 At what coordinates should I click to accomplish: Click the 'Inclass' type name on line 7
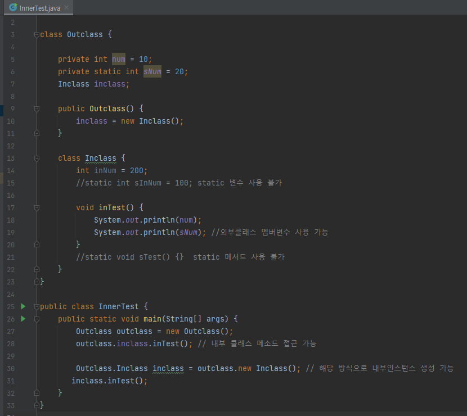pyautogui.click(x=74, y=84)
